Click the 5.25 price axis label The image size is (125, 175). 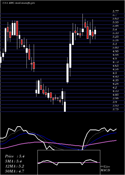coord(115,37)
